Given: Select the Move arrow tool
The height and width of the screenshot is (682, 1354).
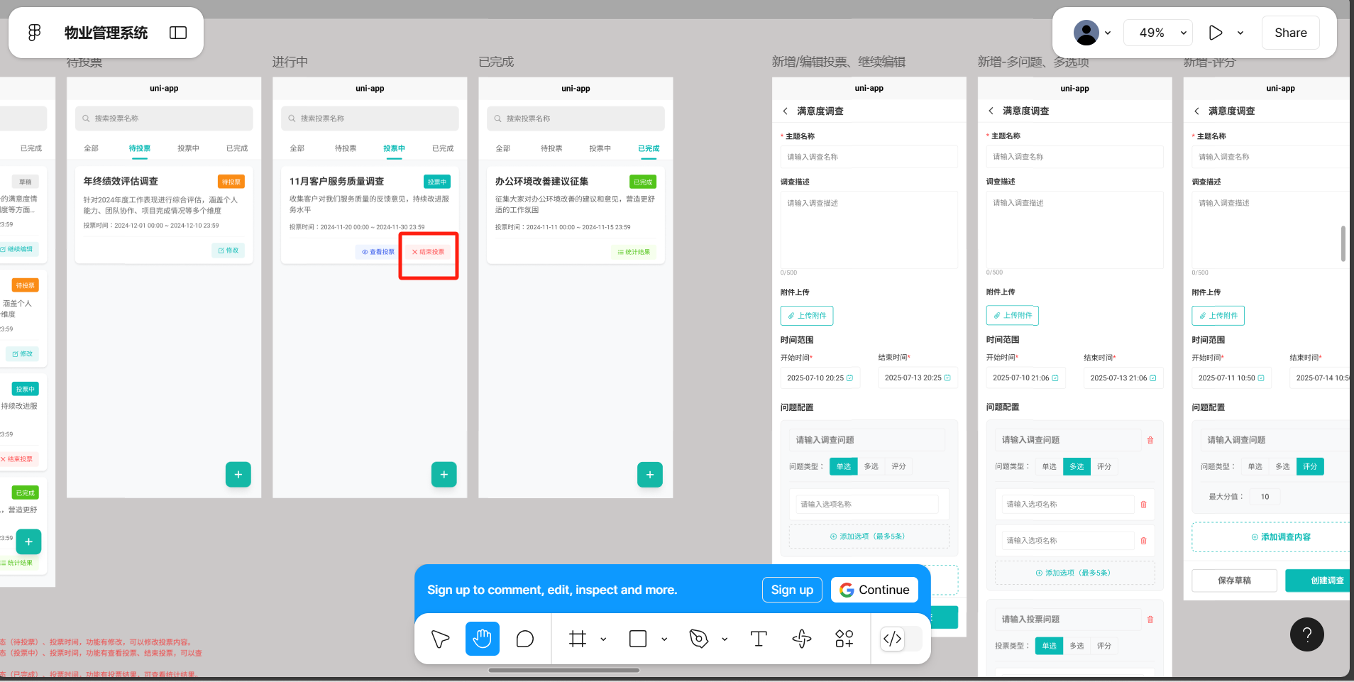Looking at the screenshot, I should pos(440,639).
